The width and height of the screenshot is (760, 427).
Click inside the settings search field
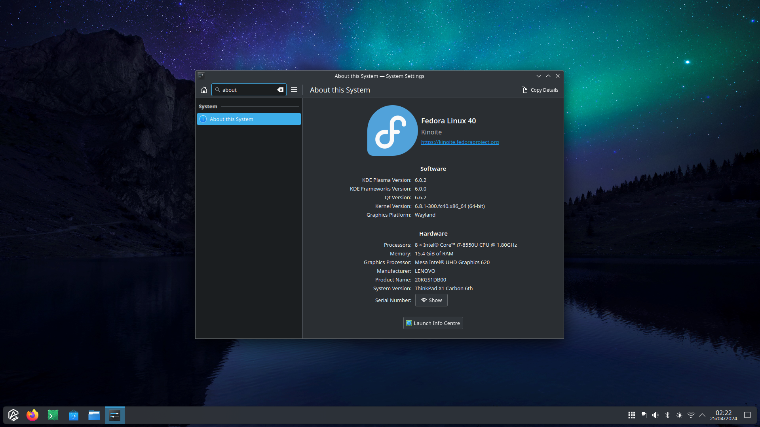247,90
